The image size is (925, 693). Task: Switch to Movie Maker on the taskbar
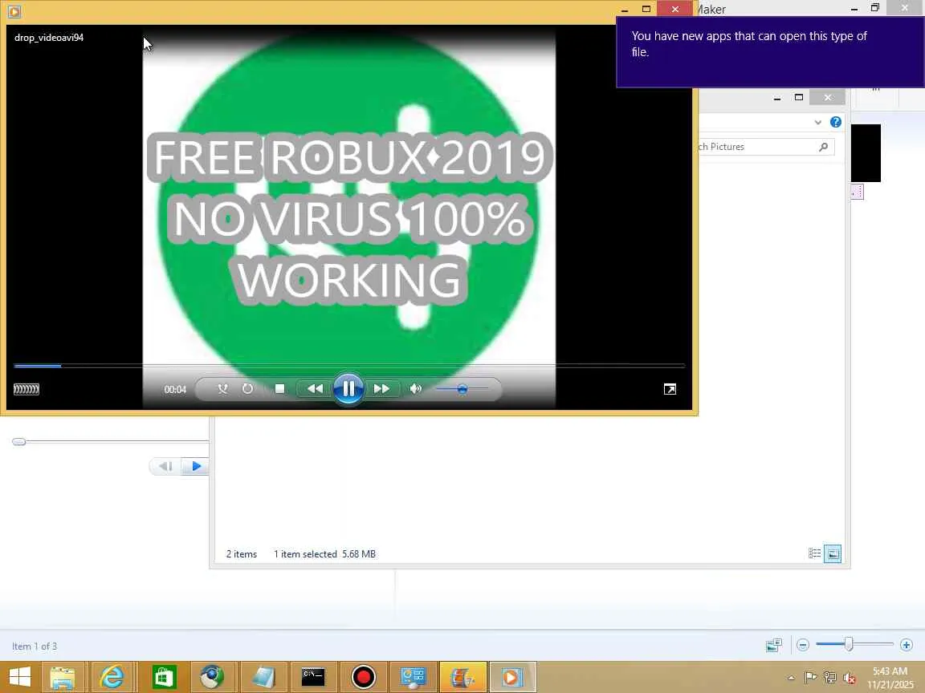(x=463, y=678)
